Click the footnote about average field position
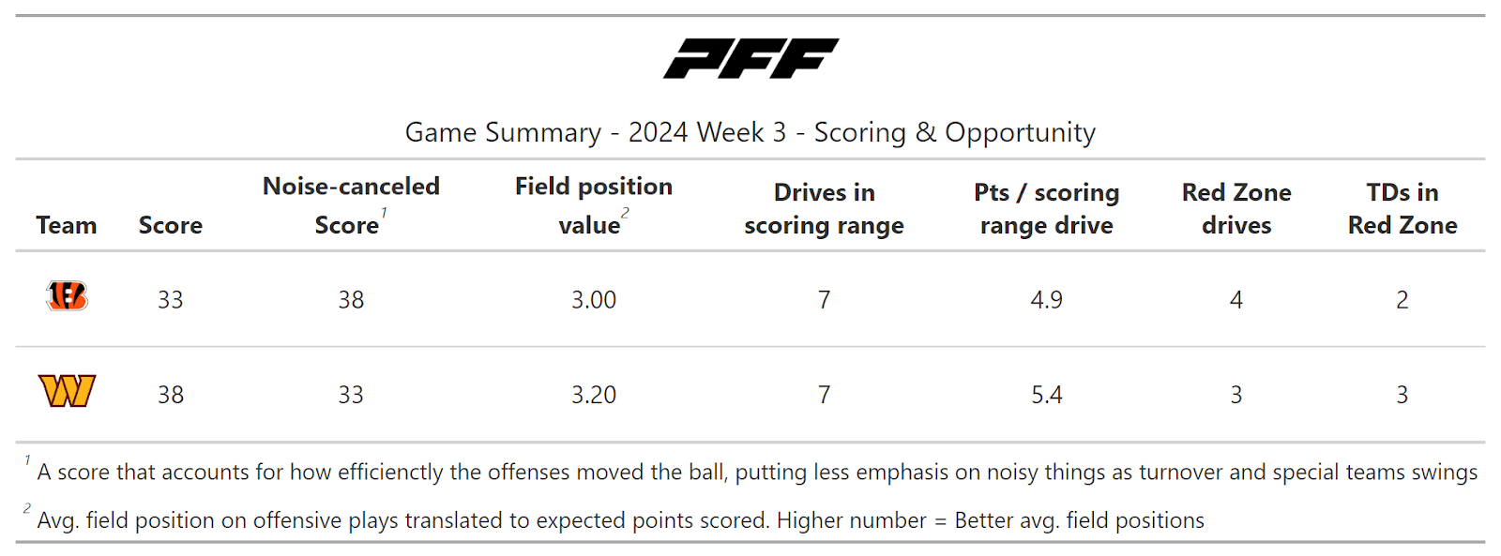This screenshot has width=1501, height=556. coord(619,520)
